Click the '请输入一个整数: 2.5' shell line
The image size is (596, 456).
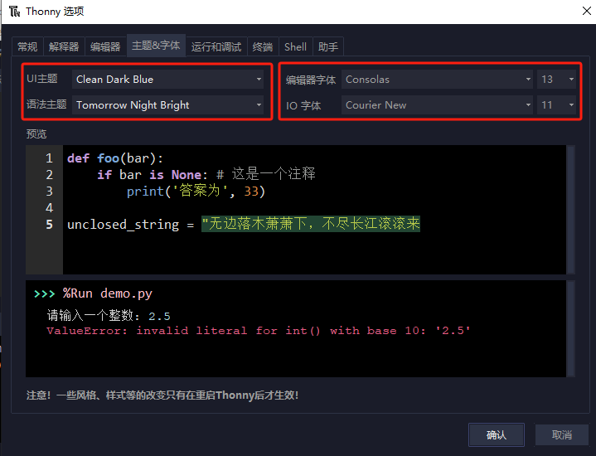(109, 315)
